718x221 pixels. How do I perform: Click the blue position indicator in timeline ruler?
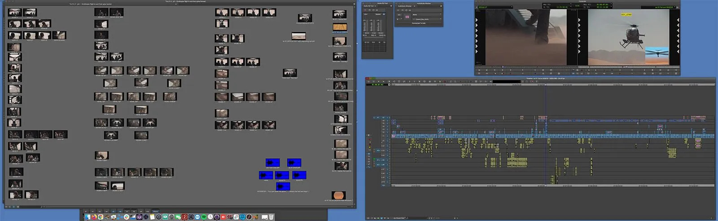click(x=546, y=85)
